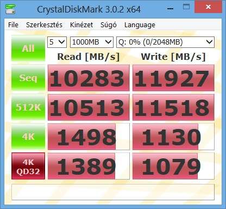The width and height of the screenshot is (226, 209).
Task: Expand the test run count dropdown showing 5
Action: [x=57, y=42]
